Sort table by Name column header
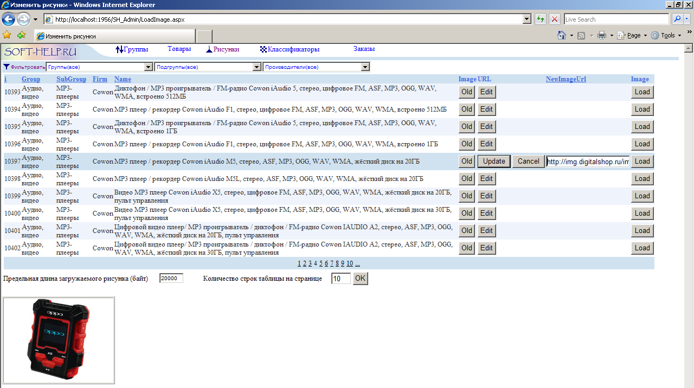The width and height of the screenshot is (694, 388). click(123, 79)
